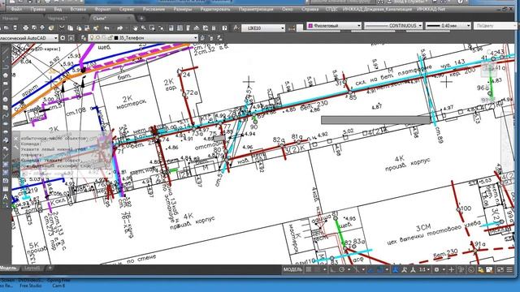Click the Layer Previous icon
This screenshot has width=520, height=292.
[x=211, y=38]
